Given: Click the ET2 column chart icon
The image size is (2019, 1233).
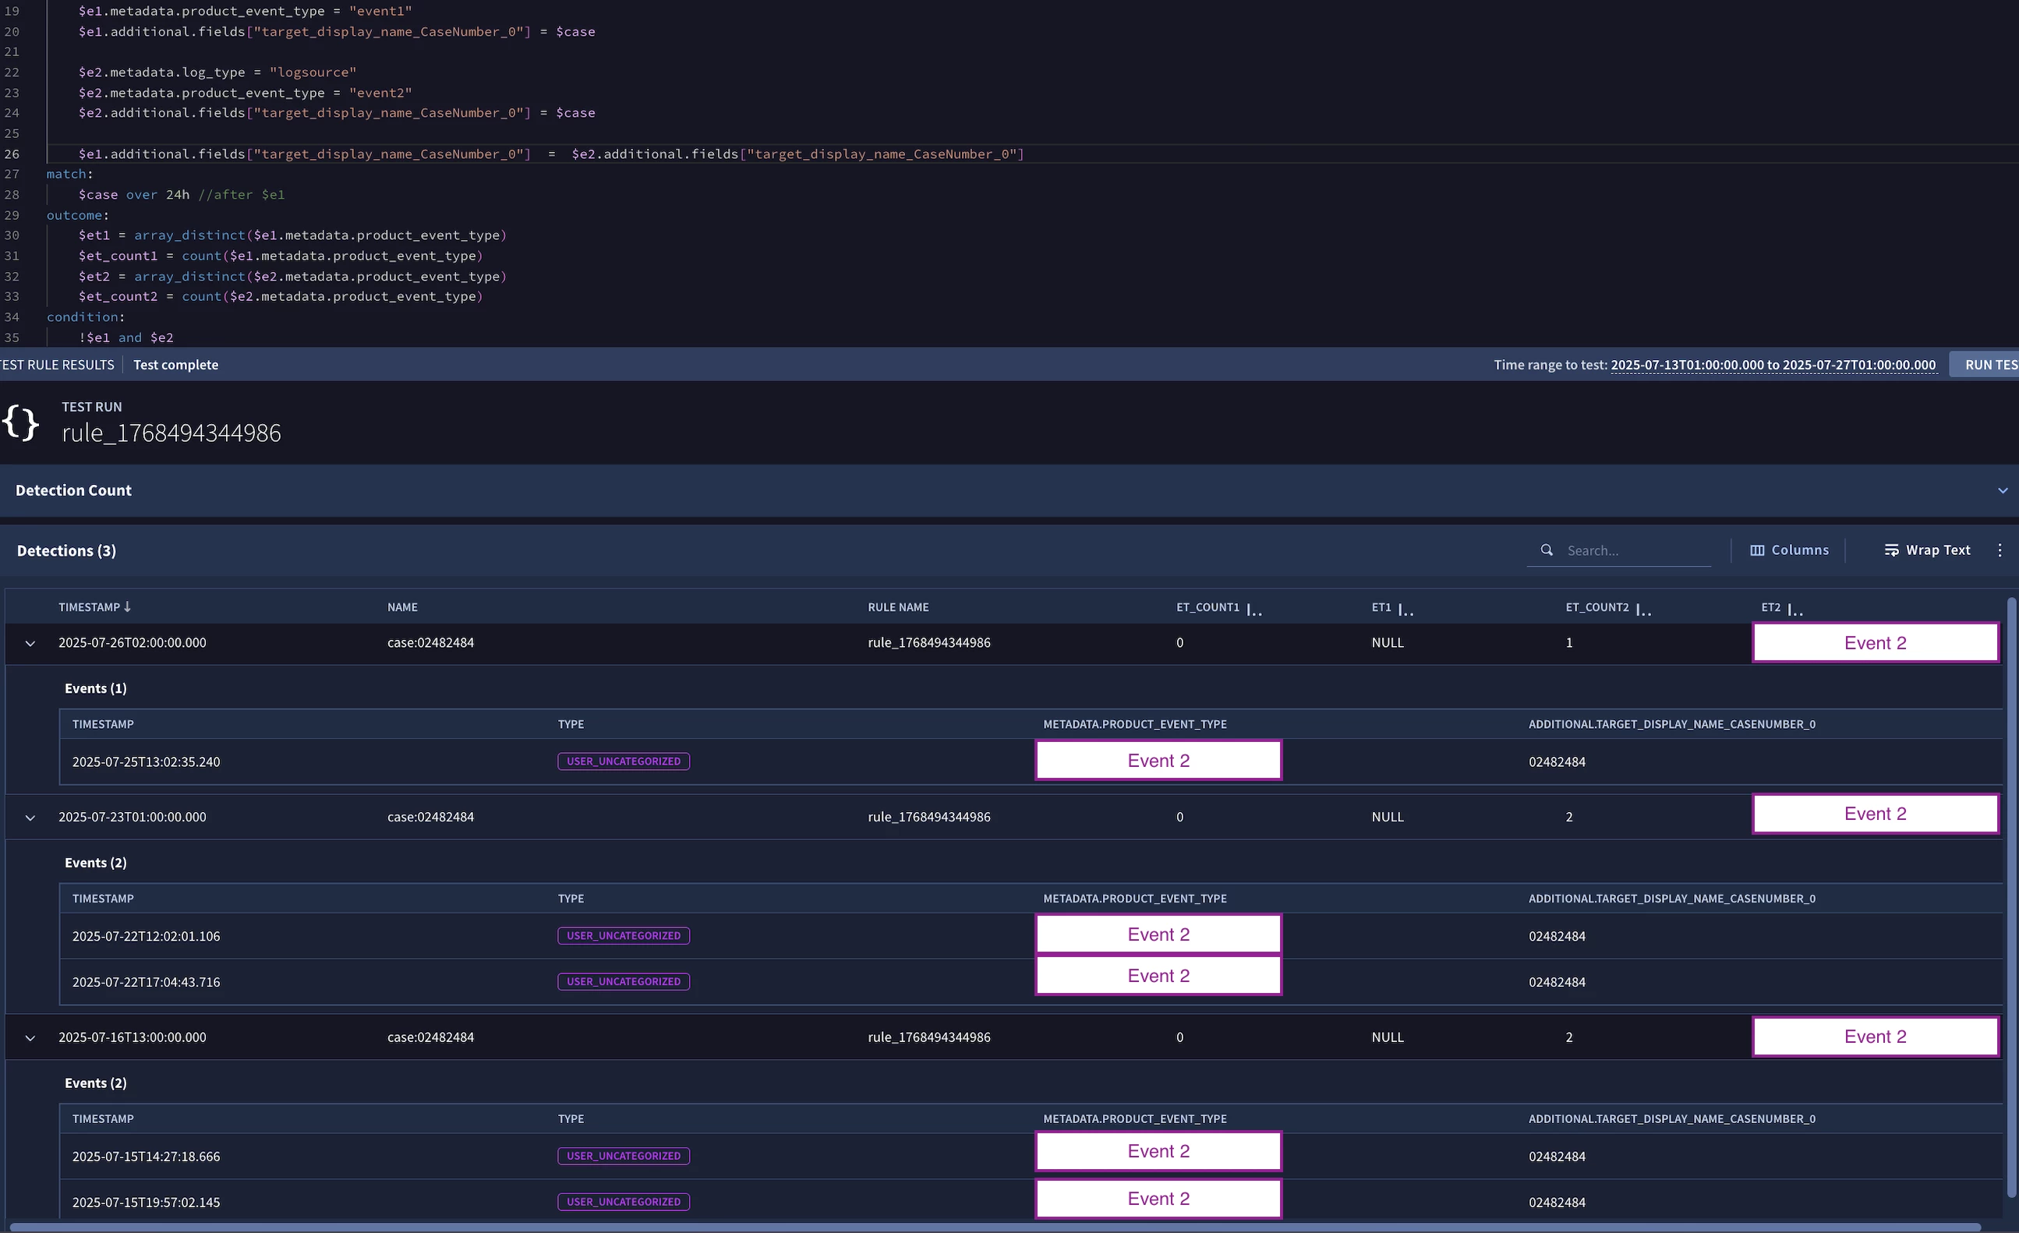Looking at the screenshot, I should click(x=1794, y=609).
